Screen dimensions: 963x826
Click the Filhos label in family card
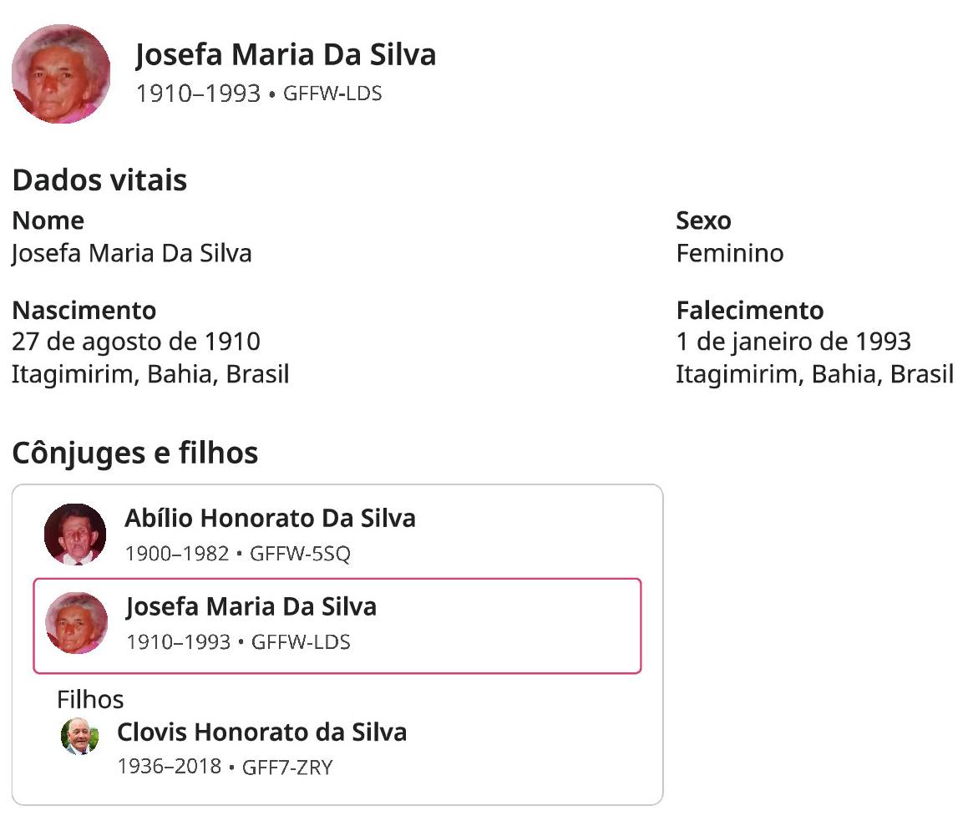(90, 699)
